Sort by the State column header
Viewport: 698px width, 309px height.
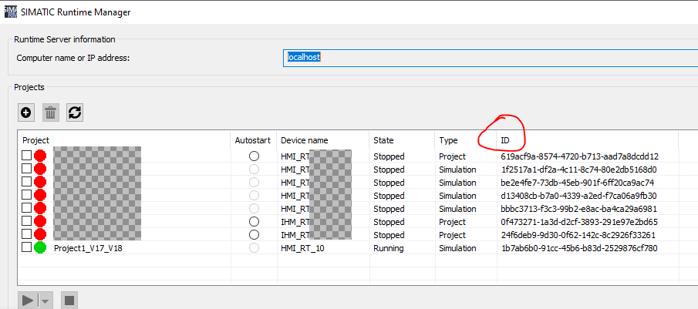tap(383, 140)
